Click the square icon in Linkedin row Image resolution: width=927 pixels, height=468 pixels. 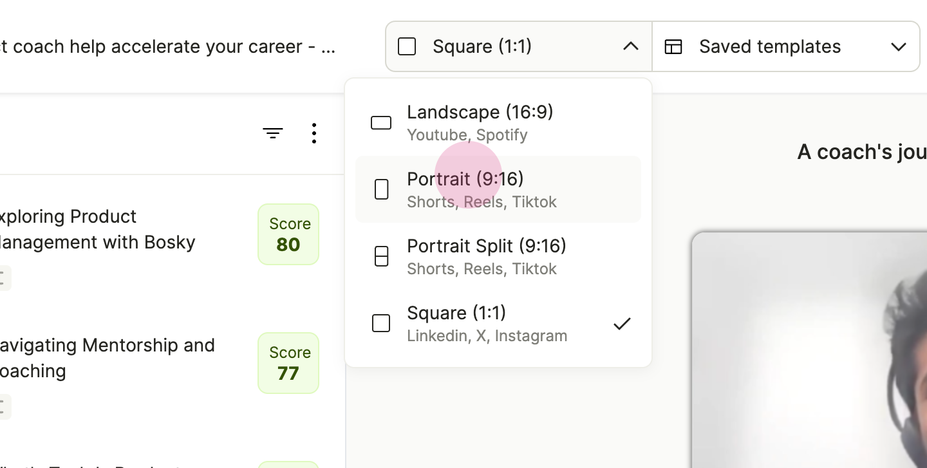click(x=381, y=323)
